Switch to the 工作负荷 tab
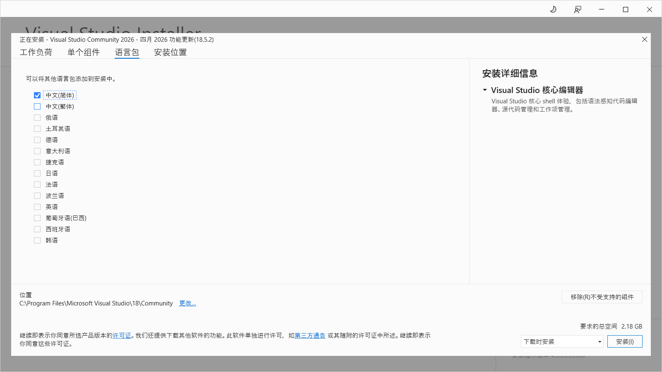Viewport: 662px width, 372px height. tap(36, 52)
